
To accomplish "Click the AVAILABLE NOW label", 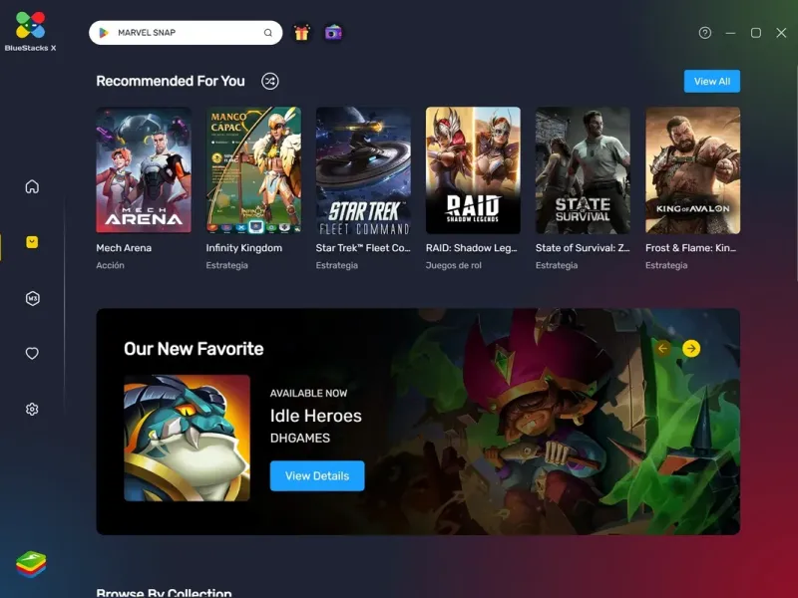I will 308,393.
